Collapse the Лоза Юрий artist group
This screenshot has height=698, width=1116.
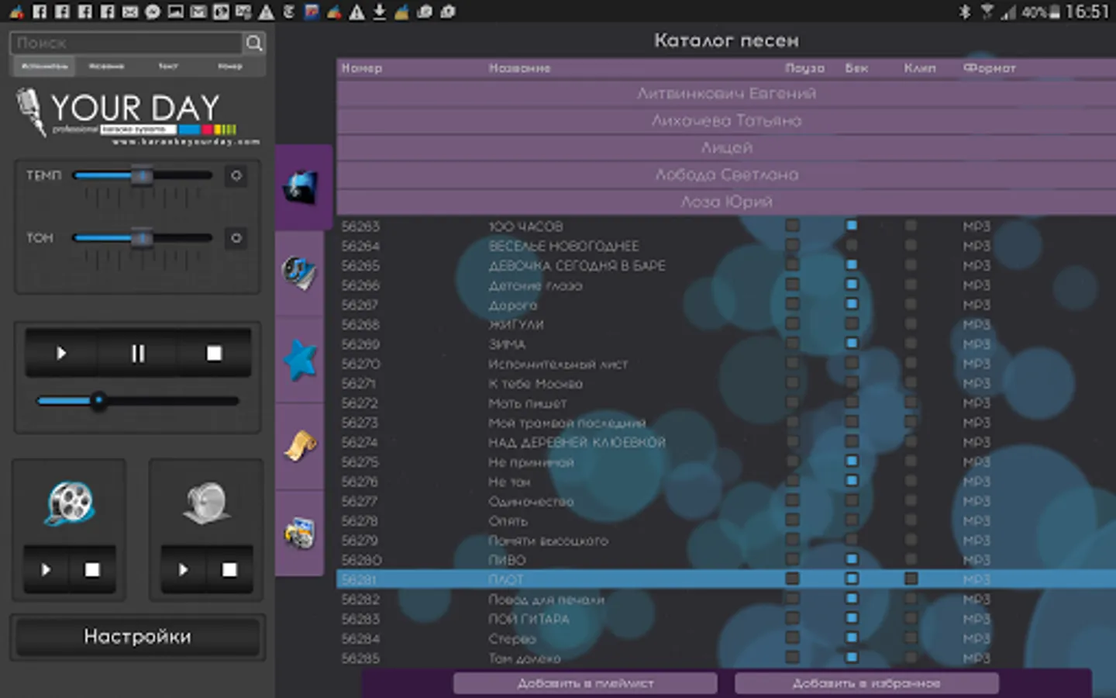point(726,202)
